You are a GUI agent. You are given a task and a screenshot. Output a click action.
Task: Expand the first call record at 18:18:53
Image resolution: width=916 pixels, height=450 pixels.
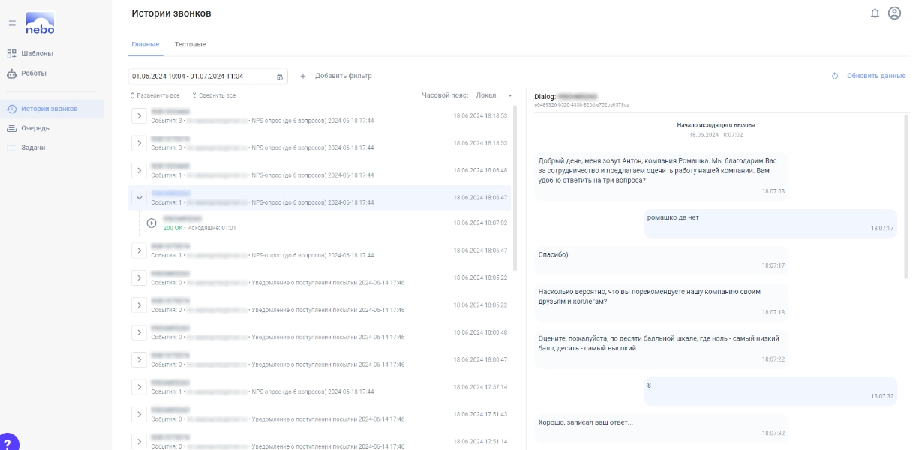click(x=138, y=116)
